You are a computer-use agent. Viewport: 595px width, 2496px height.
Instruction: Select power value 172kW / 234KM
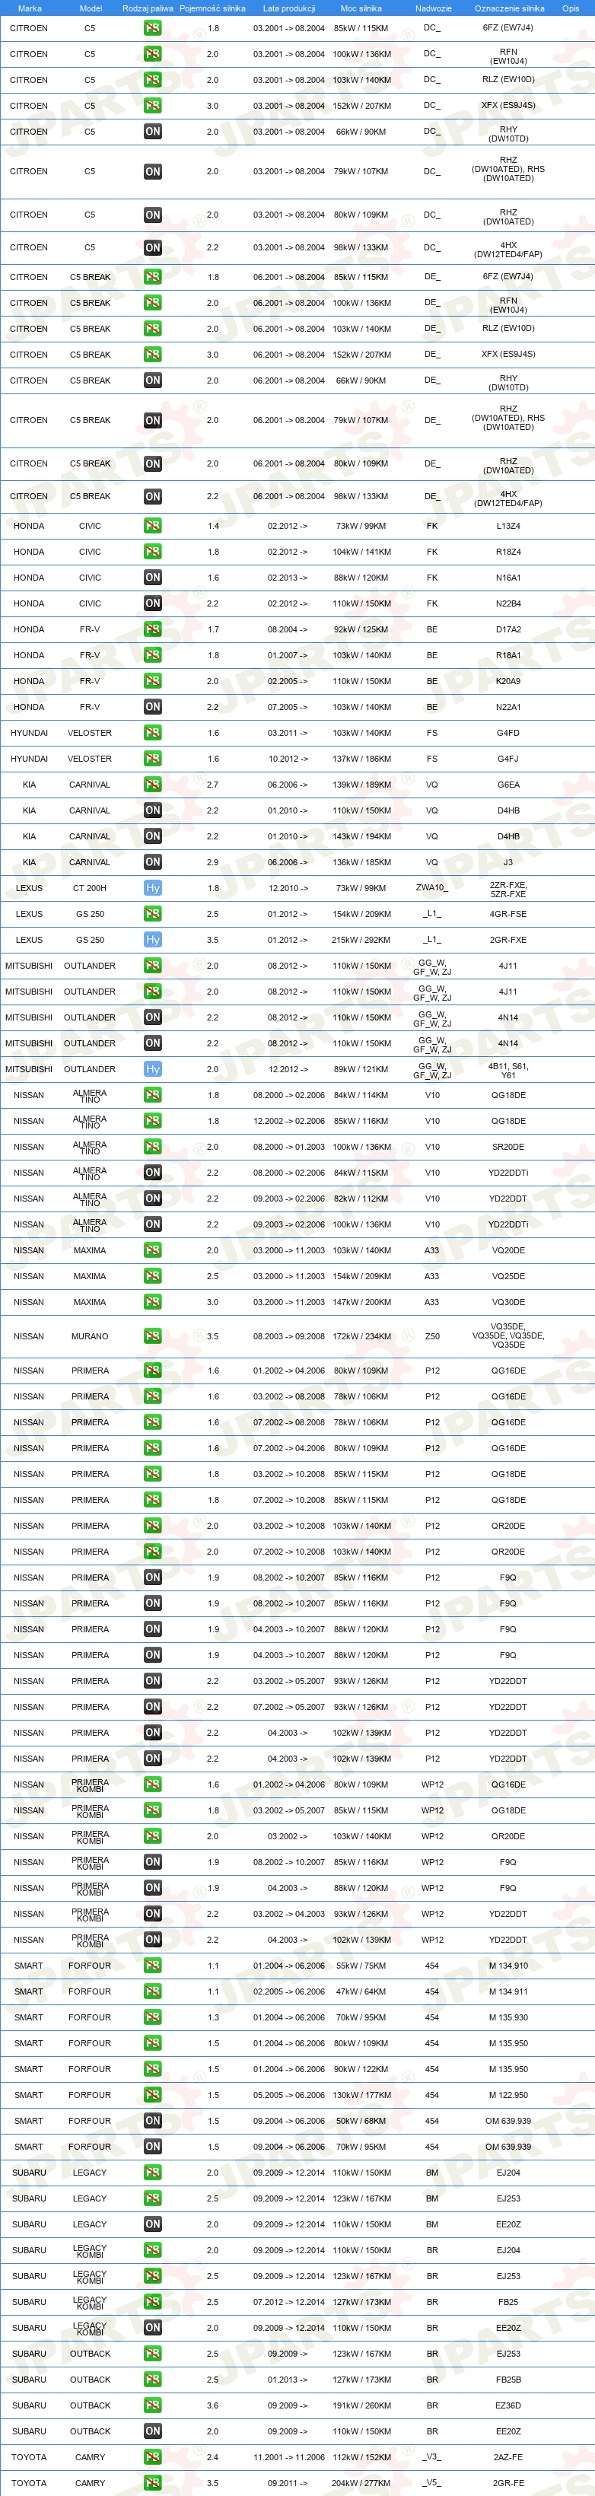point(361,1336)
